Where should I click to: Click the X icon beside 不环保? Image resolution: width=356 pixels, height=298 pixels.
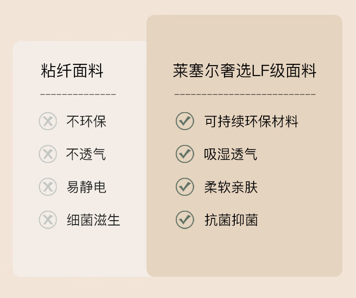tap(48, 122)
